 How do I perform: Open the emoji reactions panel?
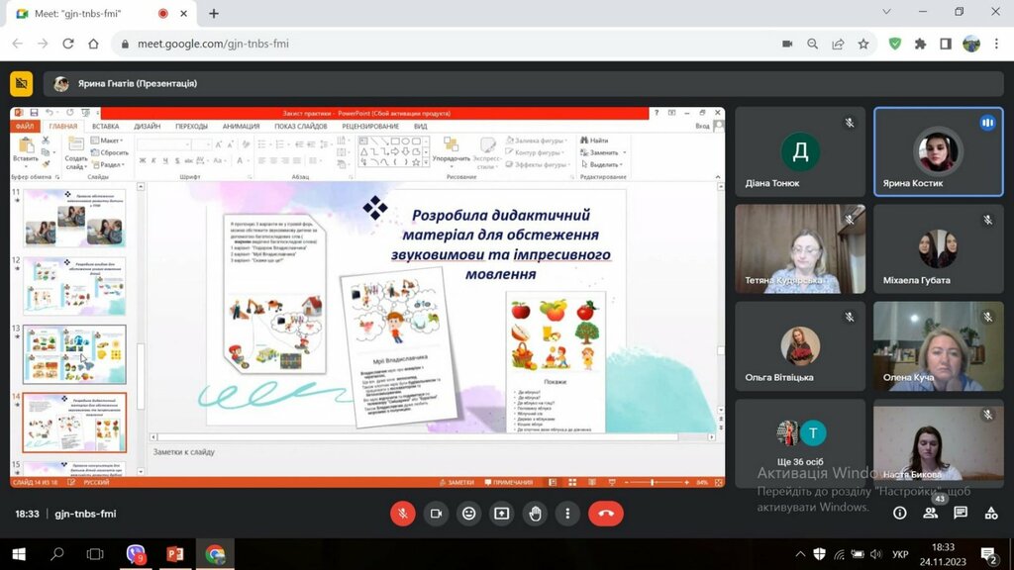tap(468, 514)
